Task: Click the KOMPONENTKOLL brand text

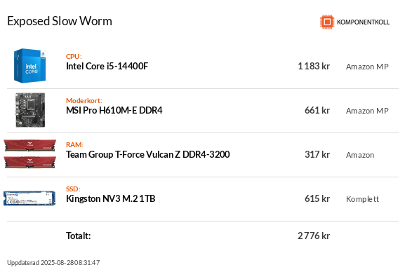Action: [x=363, y=22]
